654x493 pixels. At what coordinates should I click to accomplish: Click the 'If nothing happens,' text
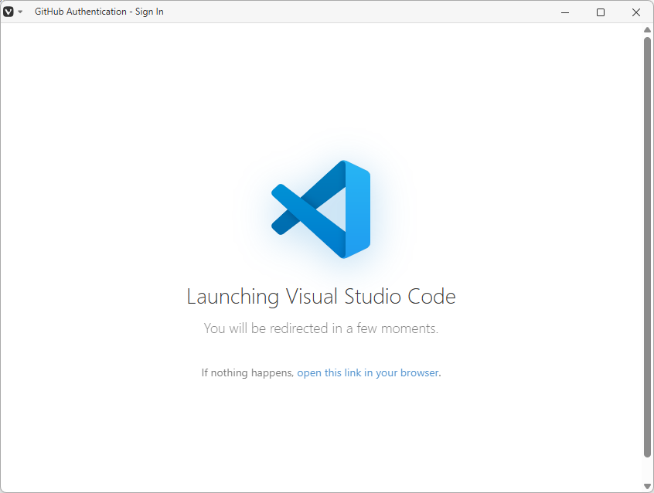(247, 372)
